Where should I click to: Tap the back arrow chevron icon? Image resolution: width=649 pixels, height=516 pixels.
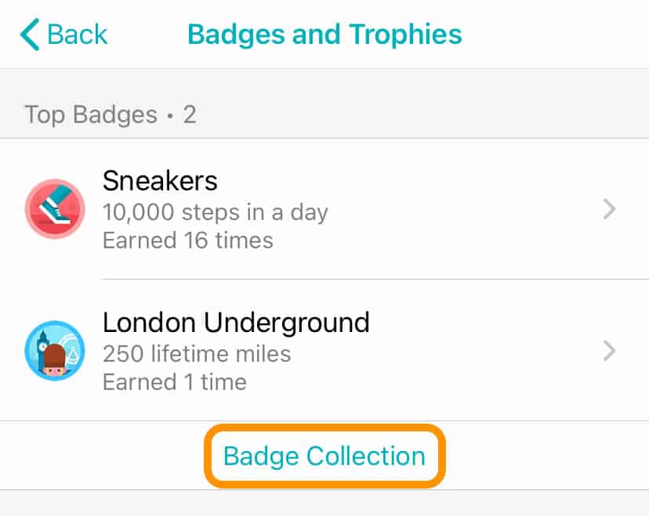pyautogui.click(x=30, y=35)
